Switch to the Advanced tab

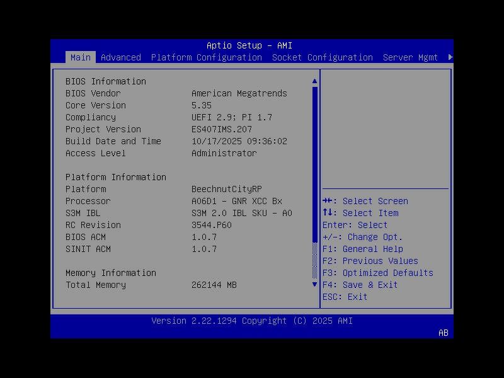point(120,57)
